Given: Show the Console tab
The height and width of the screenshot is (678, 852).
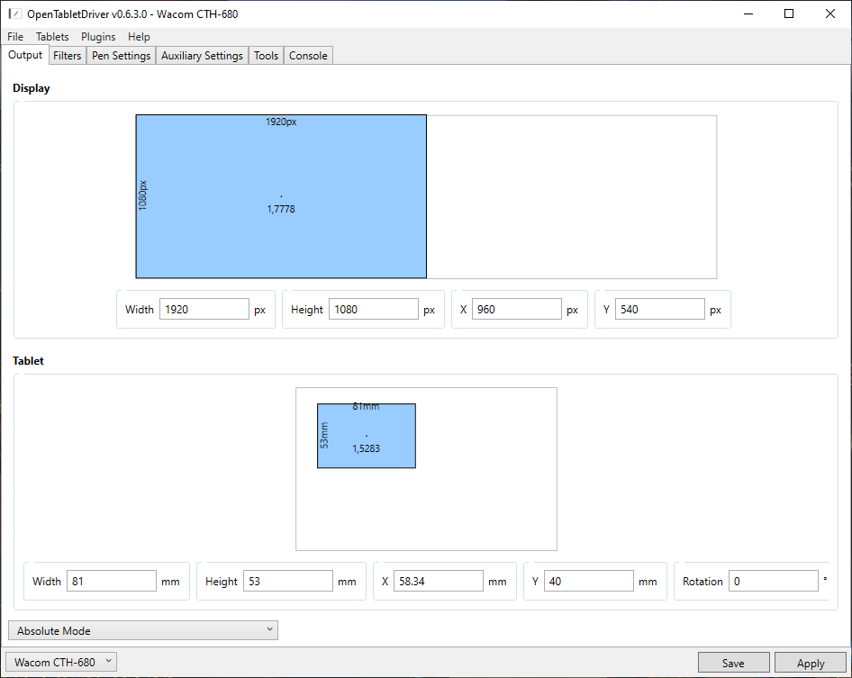Looking at the screenshot, I should (x=308, y=56).
